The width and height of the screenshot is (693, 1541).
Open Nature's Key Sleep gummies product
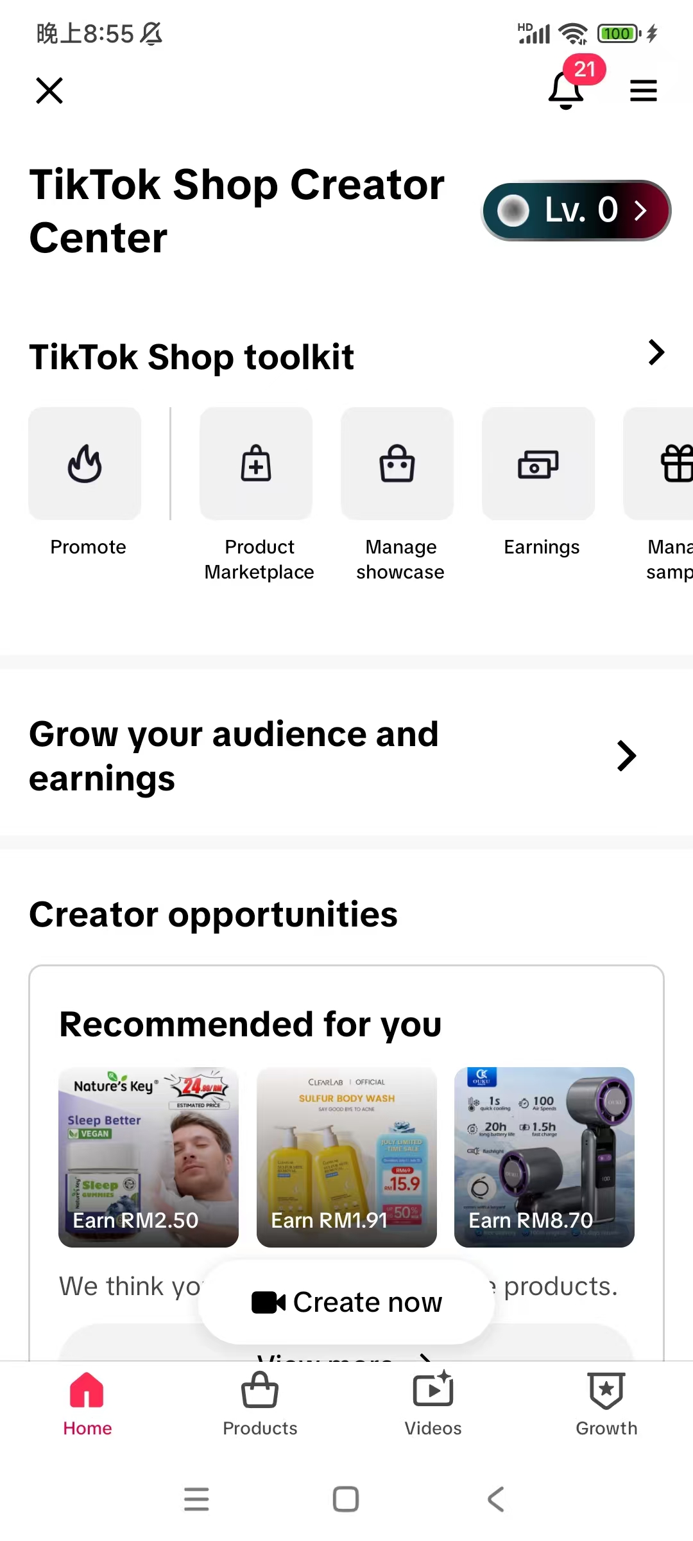[x=148, y=1157]
